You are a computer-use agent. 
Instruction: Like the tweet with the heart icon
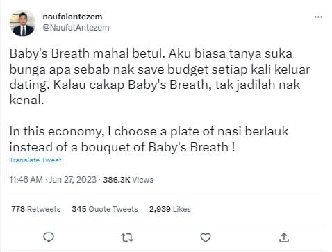(x=206, y=237)
